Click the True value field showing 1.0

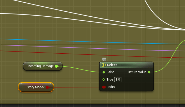point(118,80)
